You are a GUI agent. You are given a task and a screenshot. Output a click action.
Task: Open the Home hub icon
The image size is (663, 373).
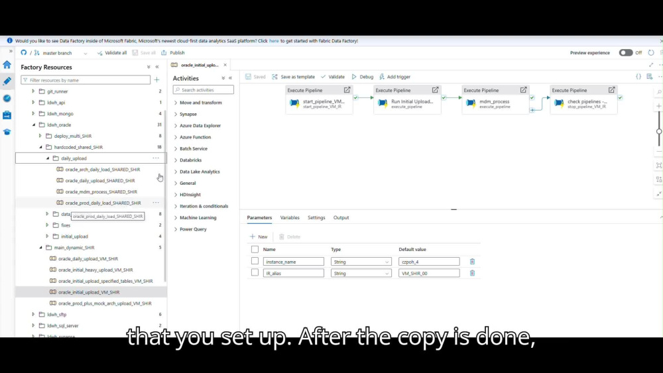(x=7, y=65)
